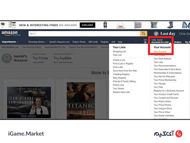Open hamid's Amazon.com nav link
The height and width of the screenshot is (143, 190).
(59, 42)
